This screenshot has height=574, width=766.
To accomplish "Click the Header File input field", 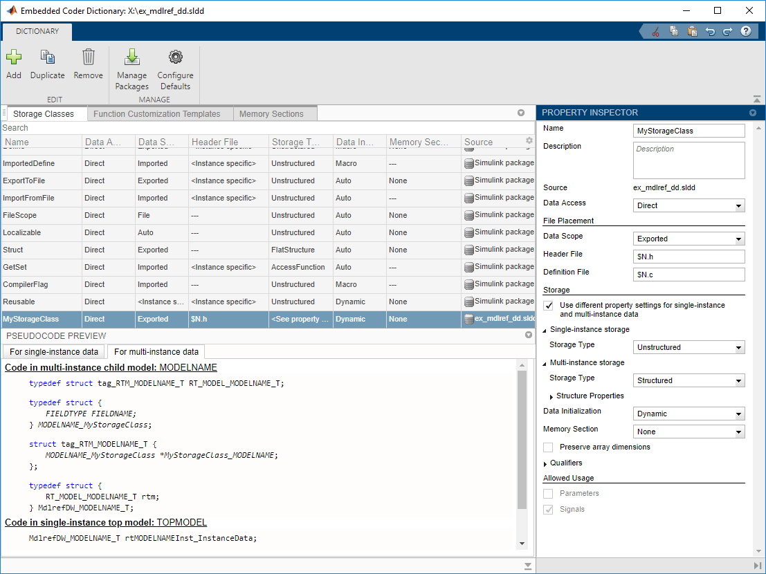I will point(689,257).
